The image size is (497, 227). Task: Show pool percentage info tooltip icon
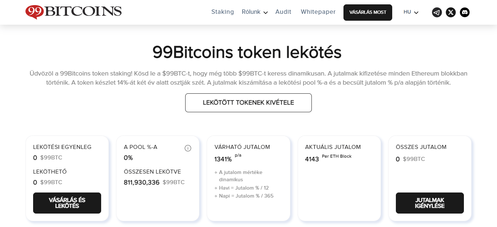click(188, 148)
